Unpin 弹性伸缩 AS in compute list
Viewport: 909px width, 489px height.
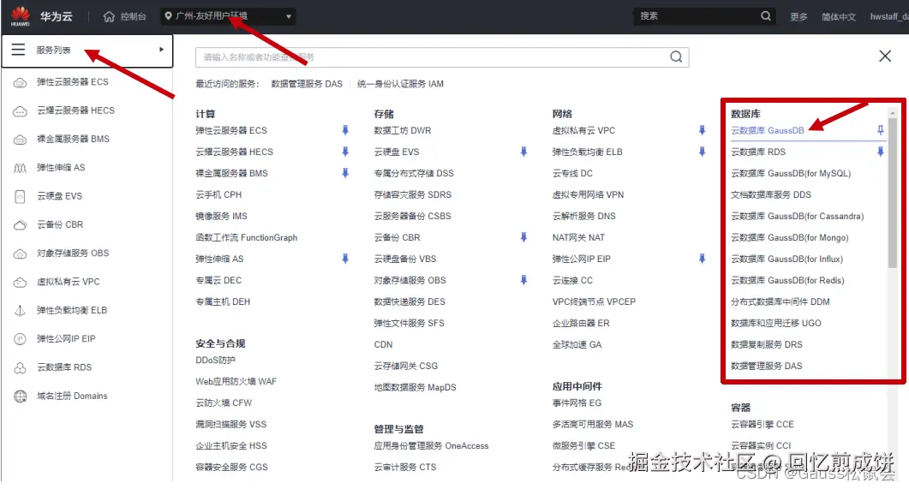pyautogui.click(x=345, y=259)
